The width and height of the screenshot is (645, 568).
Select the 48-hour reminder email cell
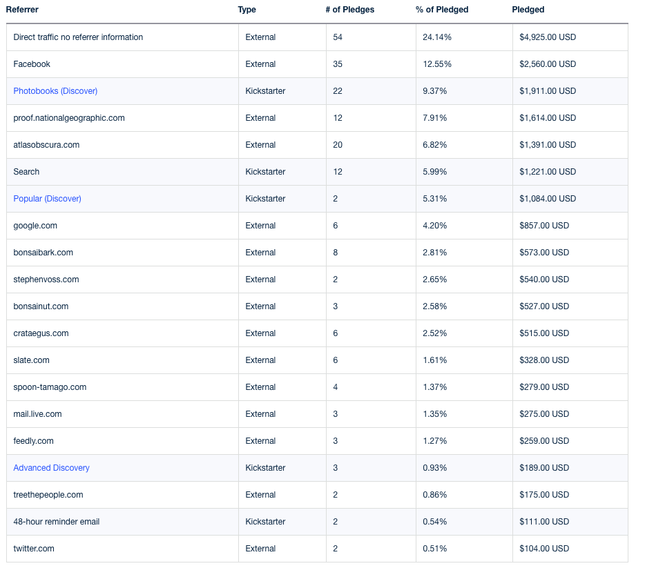(x=122, y=522)
